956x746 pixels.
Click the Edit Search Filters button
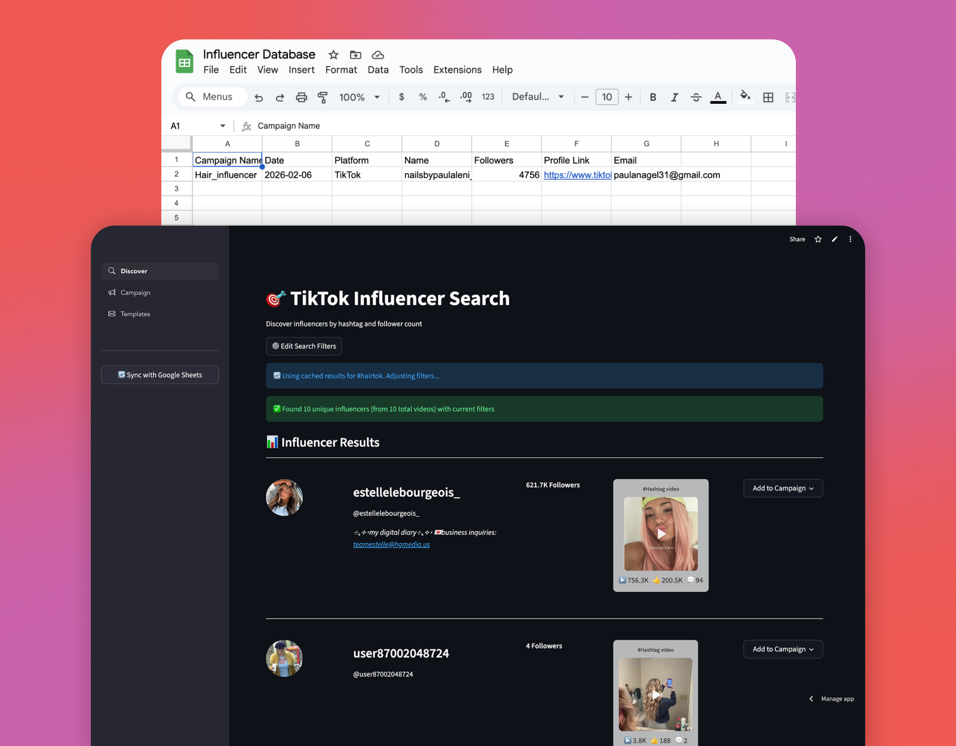tap(304, 346)
